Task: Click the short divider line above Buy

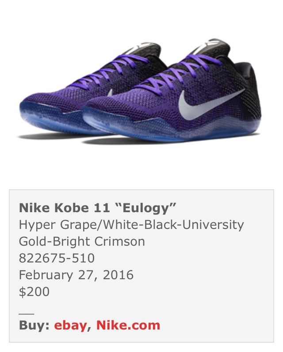Action: pyautogui.click(x=27, y=314)
